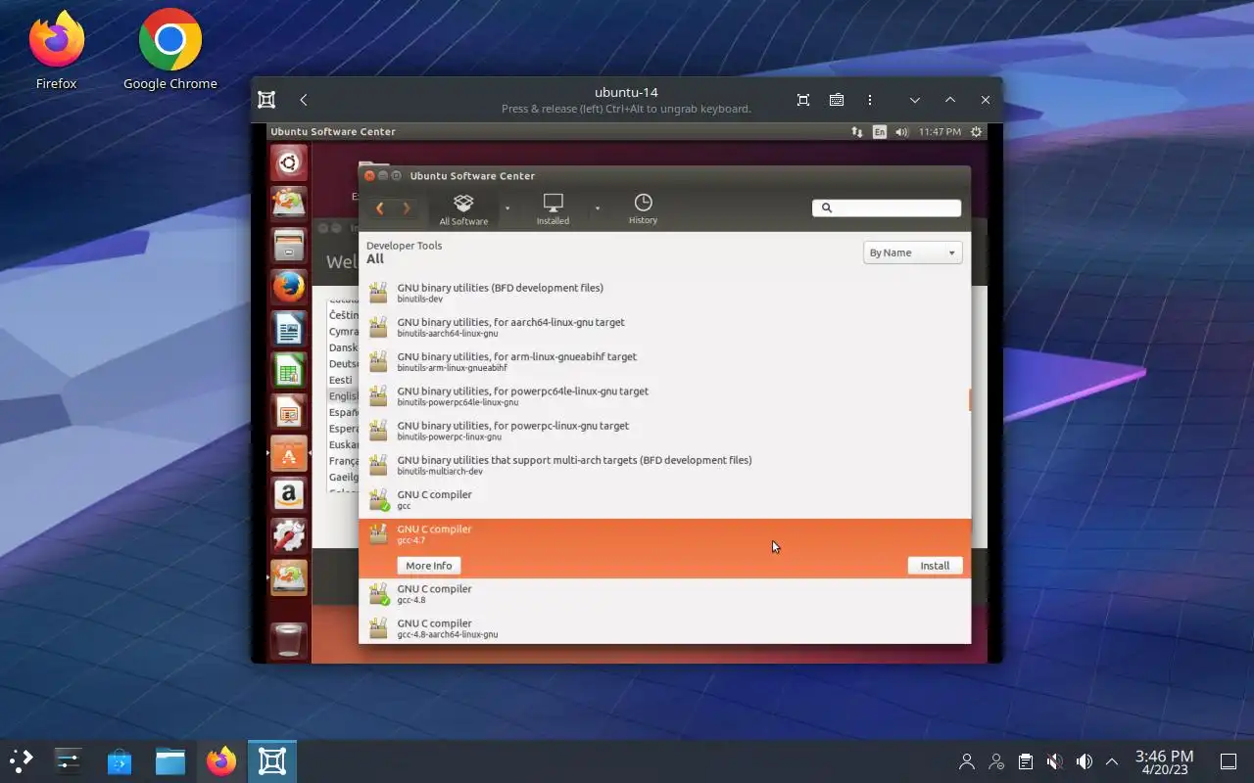Open the 3:46 PM taskbar clock
Image resolution: width=1254 pixels, height=783 pixels.
[1164, 761]
